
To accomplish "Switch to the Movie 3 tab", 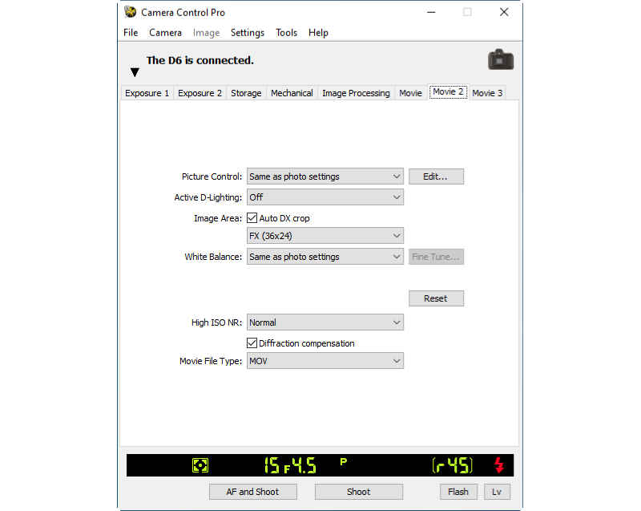I will (x=487, y=93).
